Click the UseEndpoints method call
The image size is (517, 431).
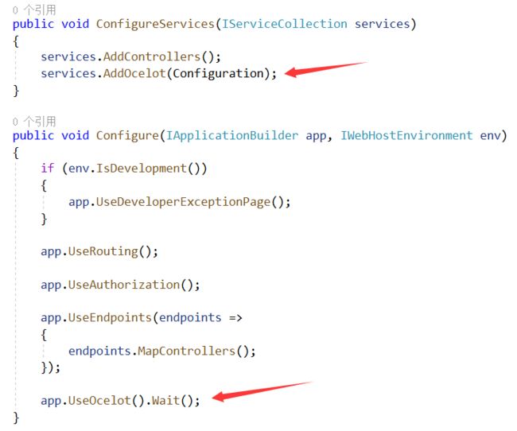(x=110, y=318)
